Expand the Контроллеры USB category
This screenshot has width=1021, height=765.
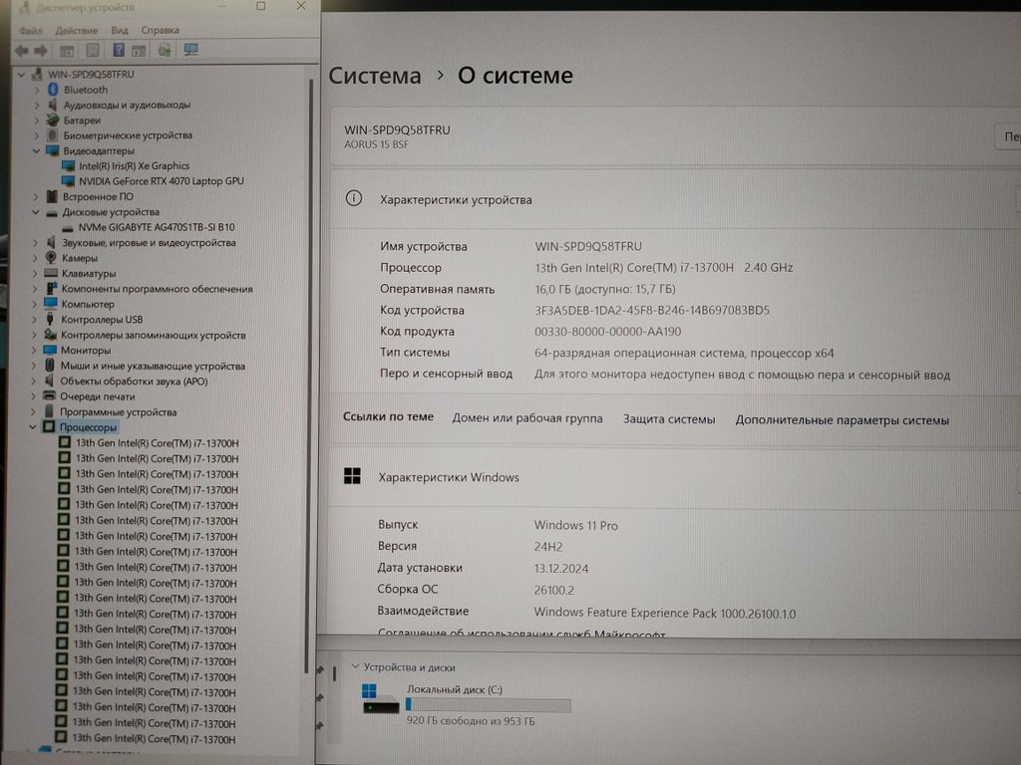(x=36, y=320)
